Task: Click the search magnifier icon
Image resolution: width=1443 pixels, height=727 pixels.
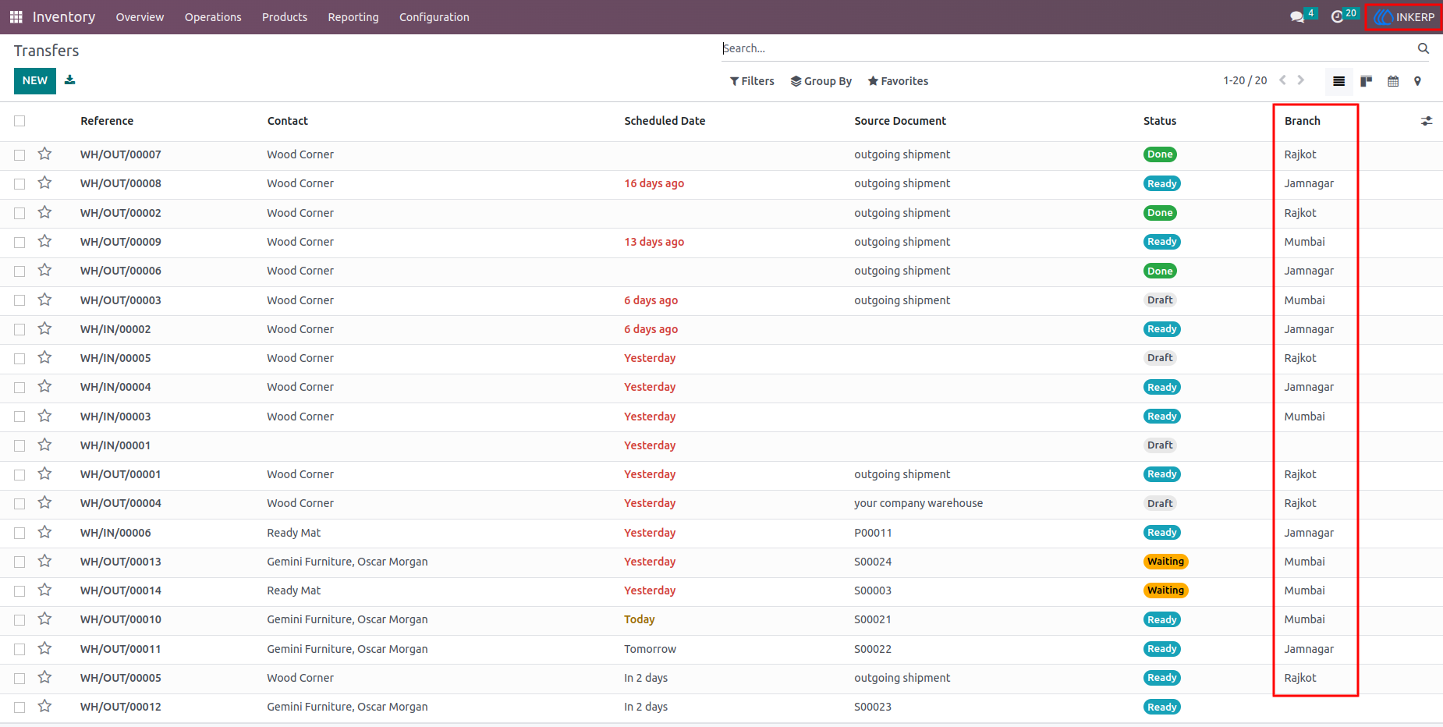Action: coord(1423,48)
